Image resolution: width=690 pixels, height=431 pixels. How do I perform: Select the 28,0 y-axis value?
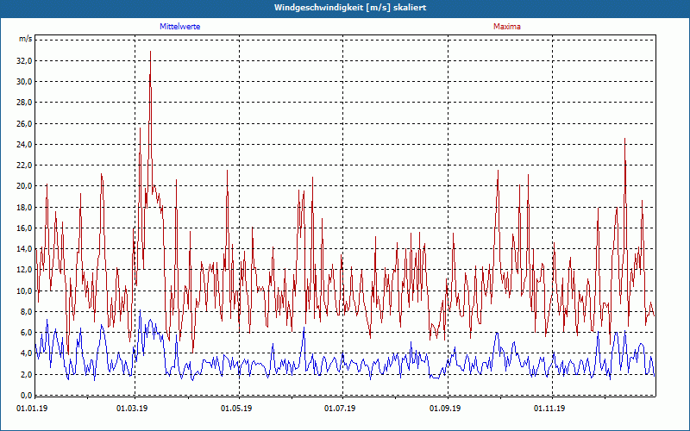click(24, 103)
